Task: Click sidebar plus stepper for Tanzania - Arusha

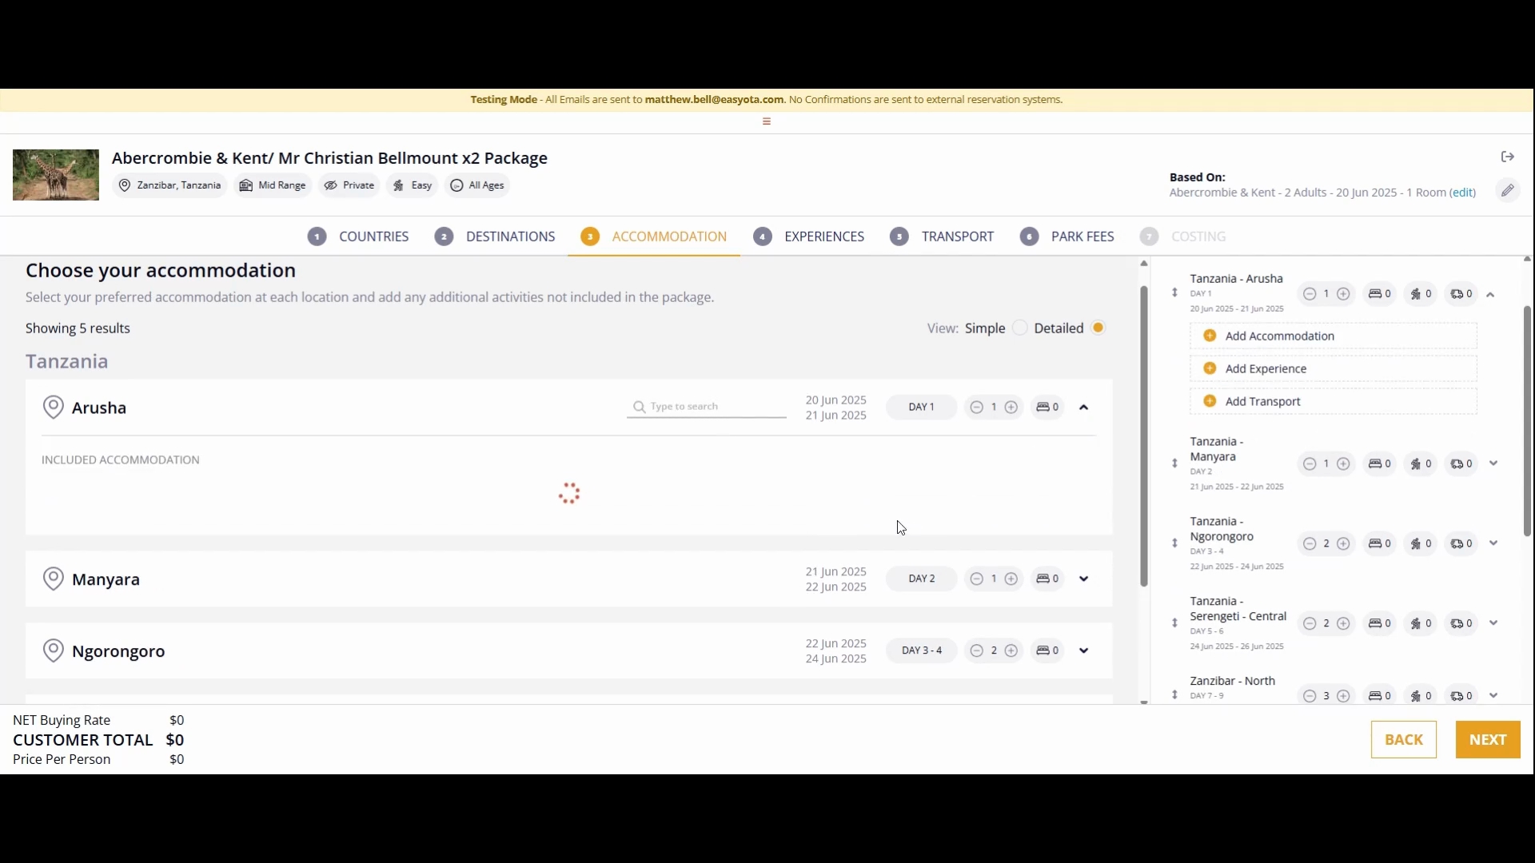Action: pos(1344,294)
